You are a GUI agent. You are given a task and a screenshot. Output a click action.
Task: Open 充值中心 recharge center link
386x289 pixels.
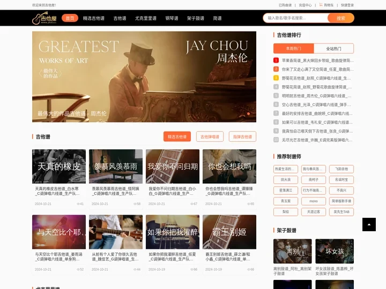(305, 5)
